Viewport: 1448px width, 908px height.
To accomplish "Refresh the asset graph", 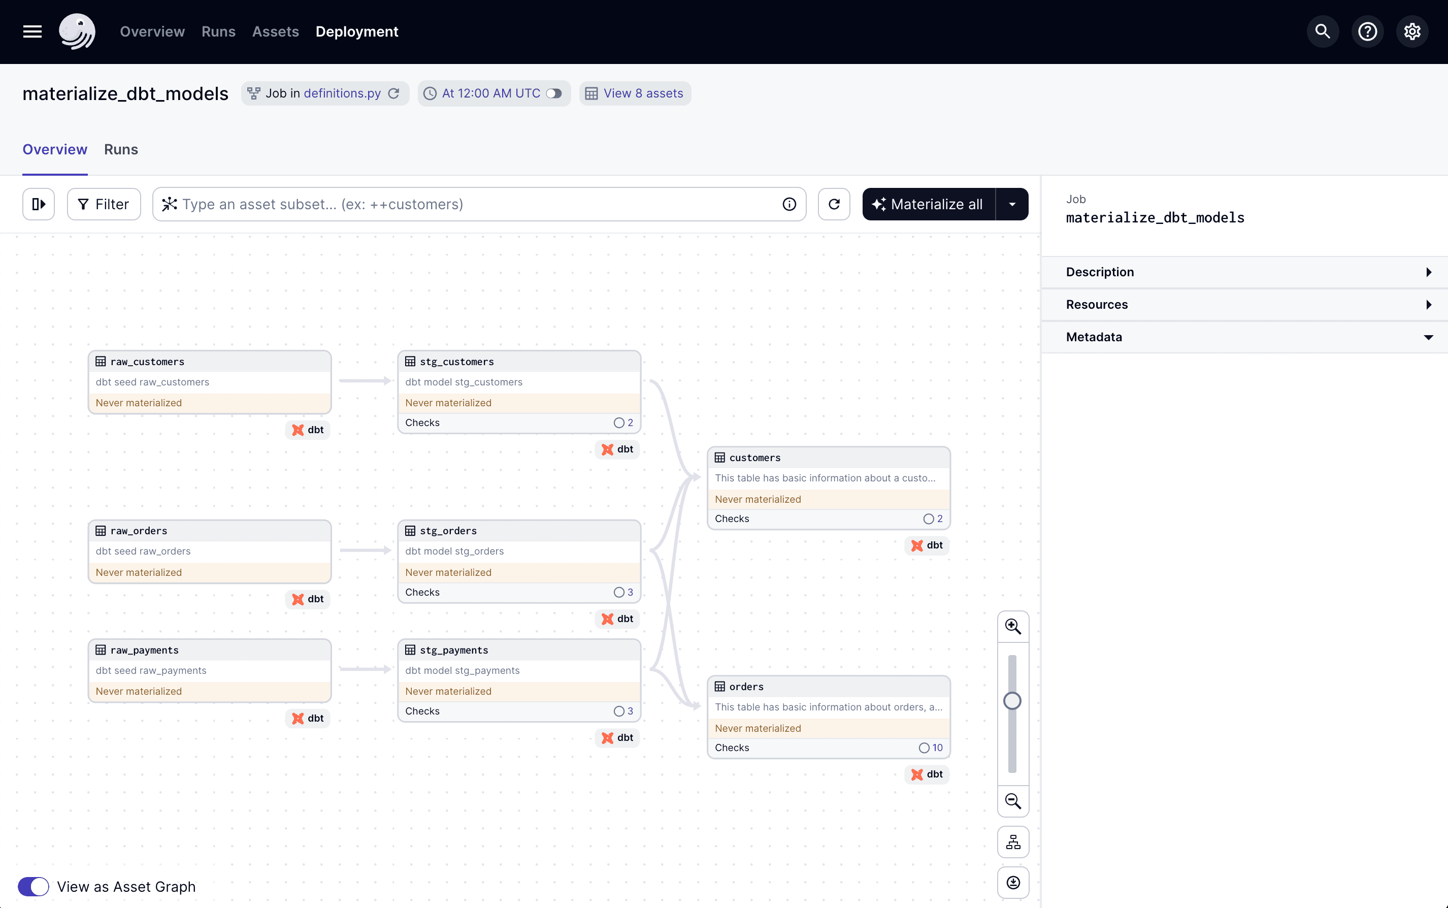I will point(834,204).
